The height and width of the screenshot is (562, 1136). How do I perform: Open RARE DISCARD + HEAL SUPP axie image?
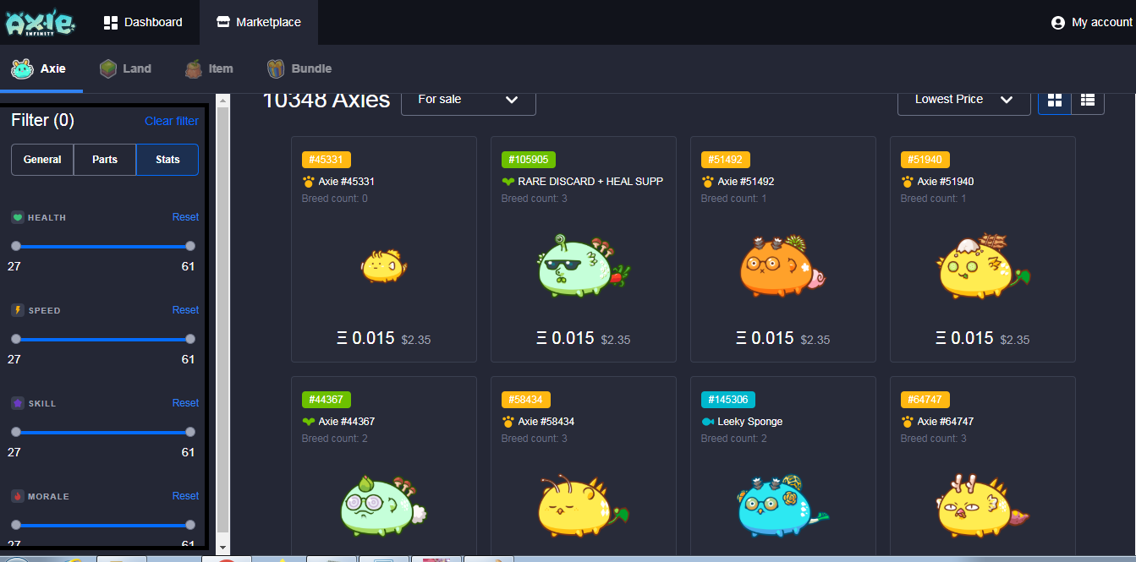[x=584, y=265]
